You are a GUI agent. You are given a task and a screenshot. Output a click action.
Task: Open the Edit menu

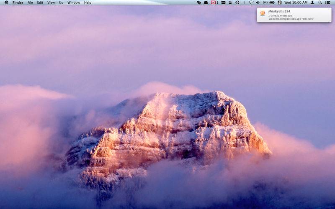click(x=40, y=3)
